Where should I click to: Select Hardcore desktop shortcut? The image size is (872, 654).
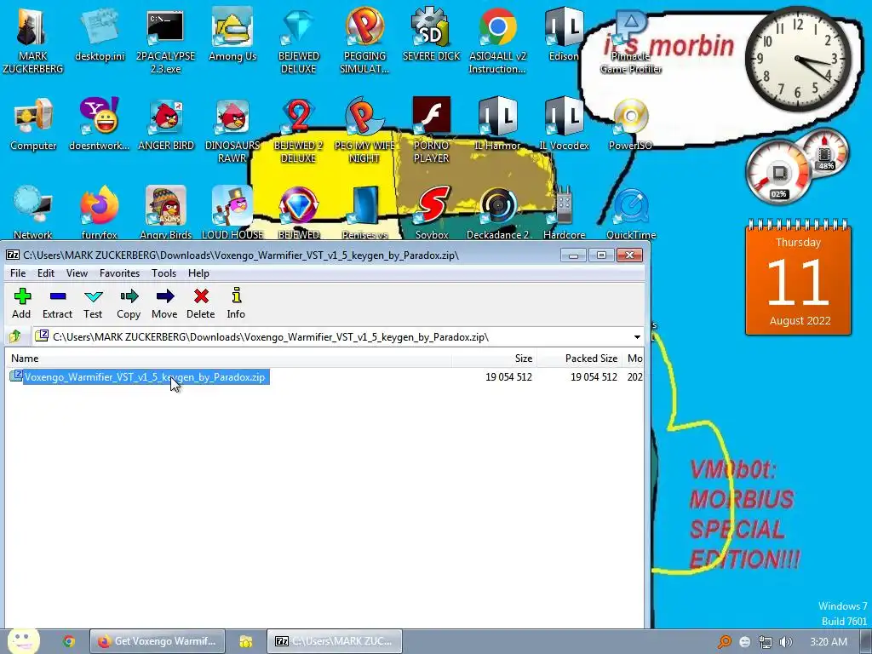coord(564,213)
